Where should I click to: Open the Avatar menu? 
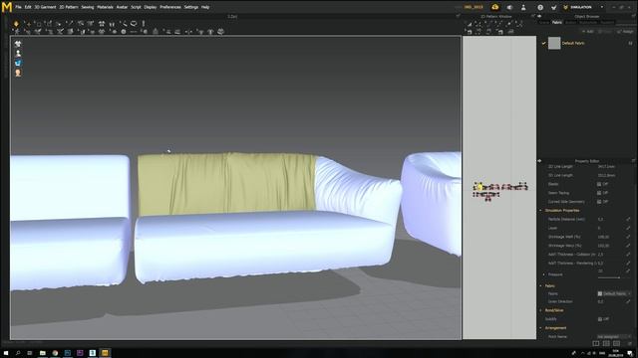122,7
